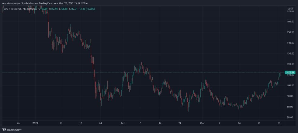Click the Mar date label on time axis
Viewport: 298px width, 133px height.
[203, 123]
